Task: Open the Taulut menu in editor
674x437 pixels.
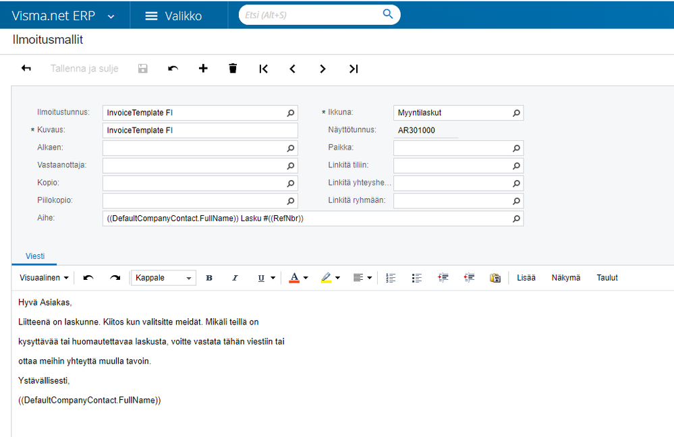Action: coord(607,278)
